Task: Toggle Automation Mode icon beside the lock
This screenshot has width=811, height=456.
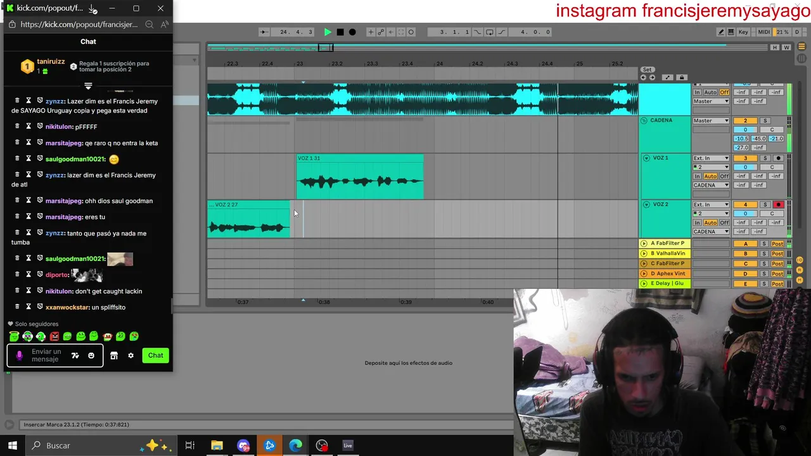Action: [667, 77]
